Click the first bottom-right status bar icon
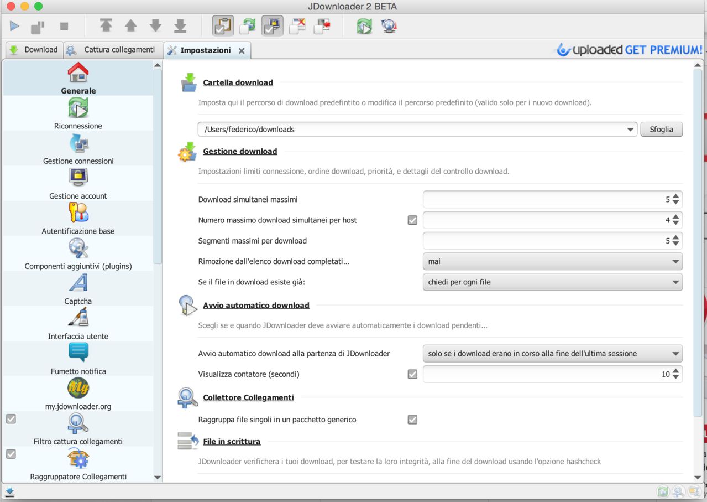Image resolution: width=707 pixels, height=502 pixels. pyautogui.click(x=662, y=491)
